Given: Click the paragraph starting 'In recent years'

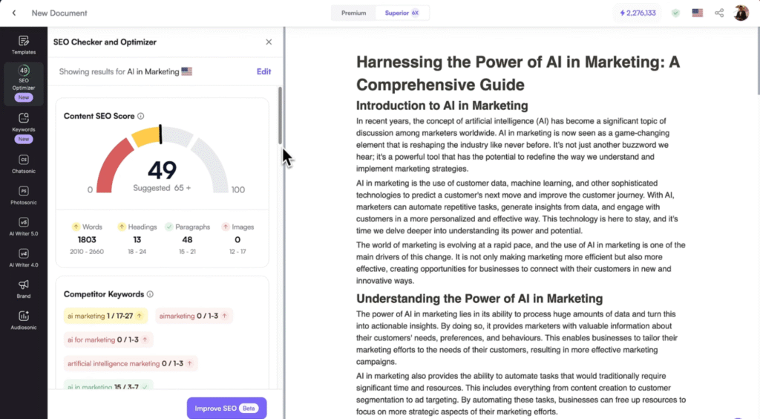Looking at the screenshot, I should pos(513,145).
